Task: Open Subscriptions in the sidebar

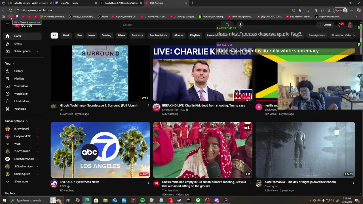Action: pyautogui.click(x=22, y=51)
